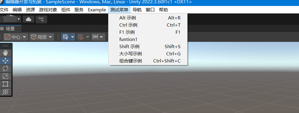
Task: Open the version control icon
Action: tap(41, 19)
